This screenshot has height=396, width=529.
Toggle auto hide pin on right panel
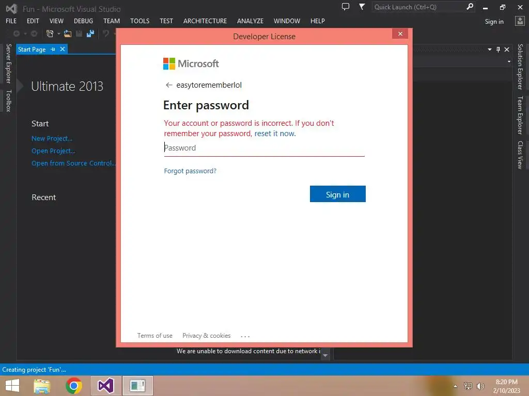[x=499, y=49]
